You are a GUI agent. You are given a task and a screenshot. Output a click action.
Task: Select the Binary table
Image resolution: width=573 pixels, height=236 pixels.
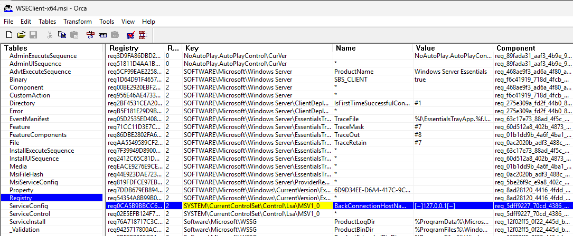[x=20, y=80]
